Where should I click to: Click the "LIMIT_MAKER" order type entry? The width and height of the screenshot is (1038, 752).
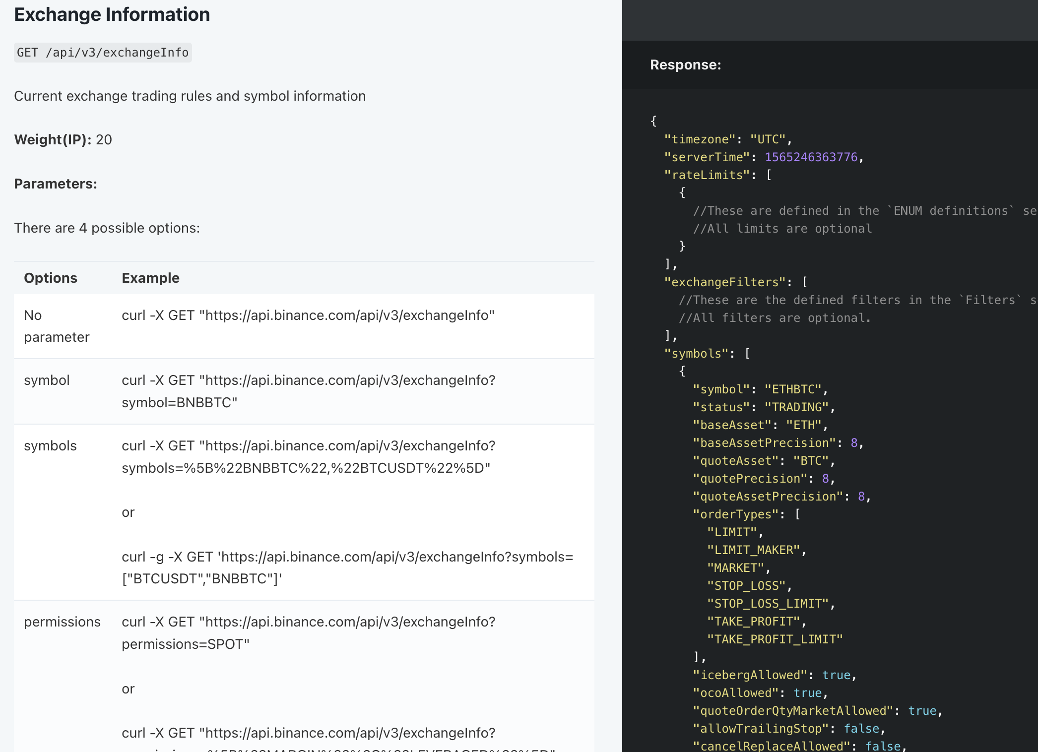coord(753,550)
